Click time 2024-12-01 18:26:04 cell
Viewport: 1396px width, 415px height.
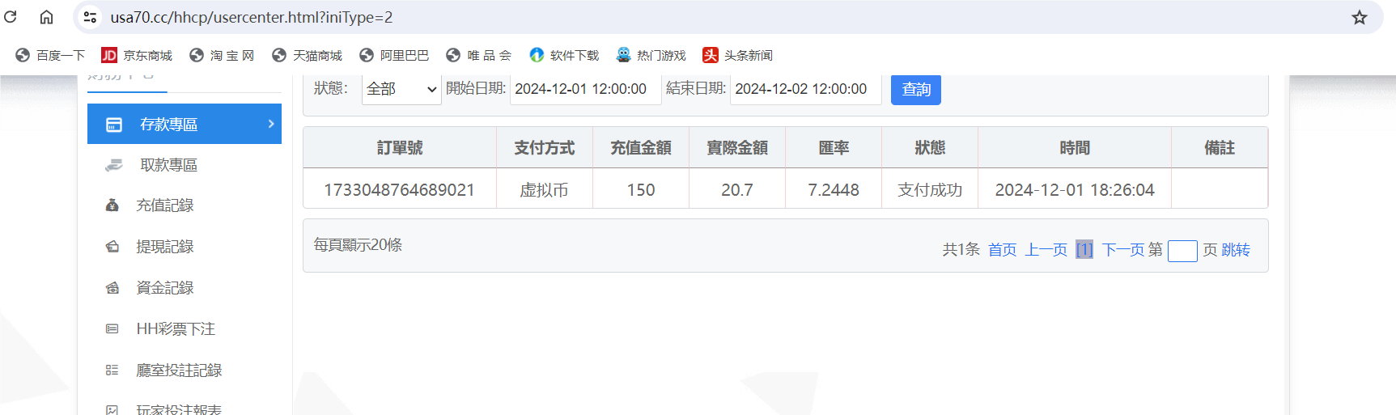point(1075,189)
